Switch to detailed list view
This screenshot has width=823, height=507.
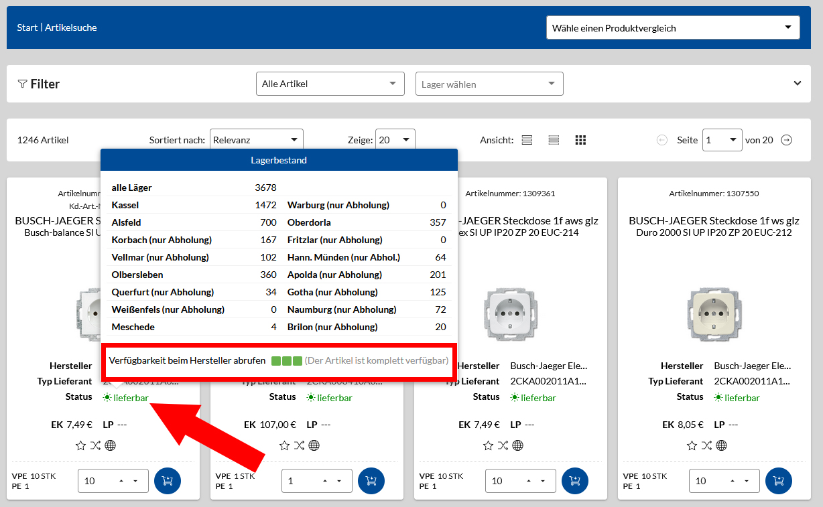point(527,140)
